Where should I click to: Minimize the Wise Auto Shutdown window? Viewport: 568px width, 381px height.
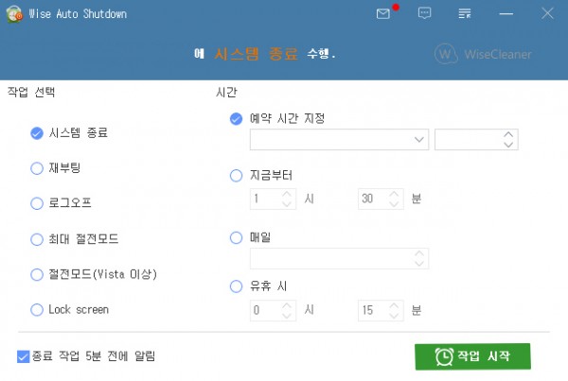pos(506,14)
